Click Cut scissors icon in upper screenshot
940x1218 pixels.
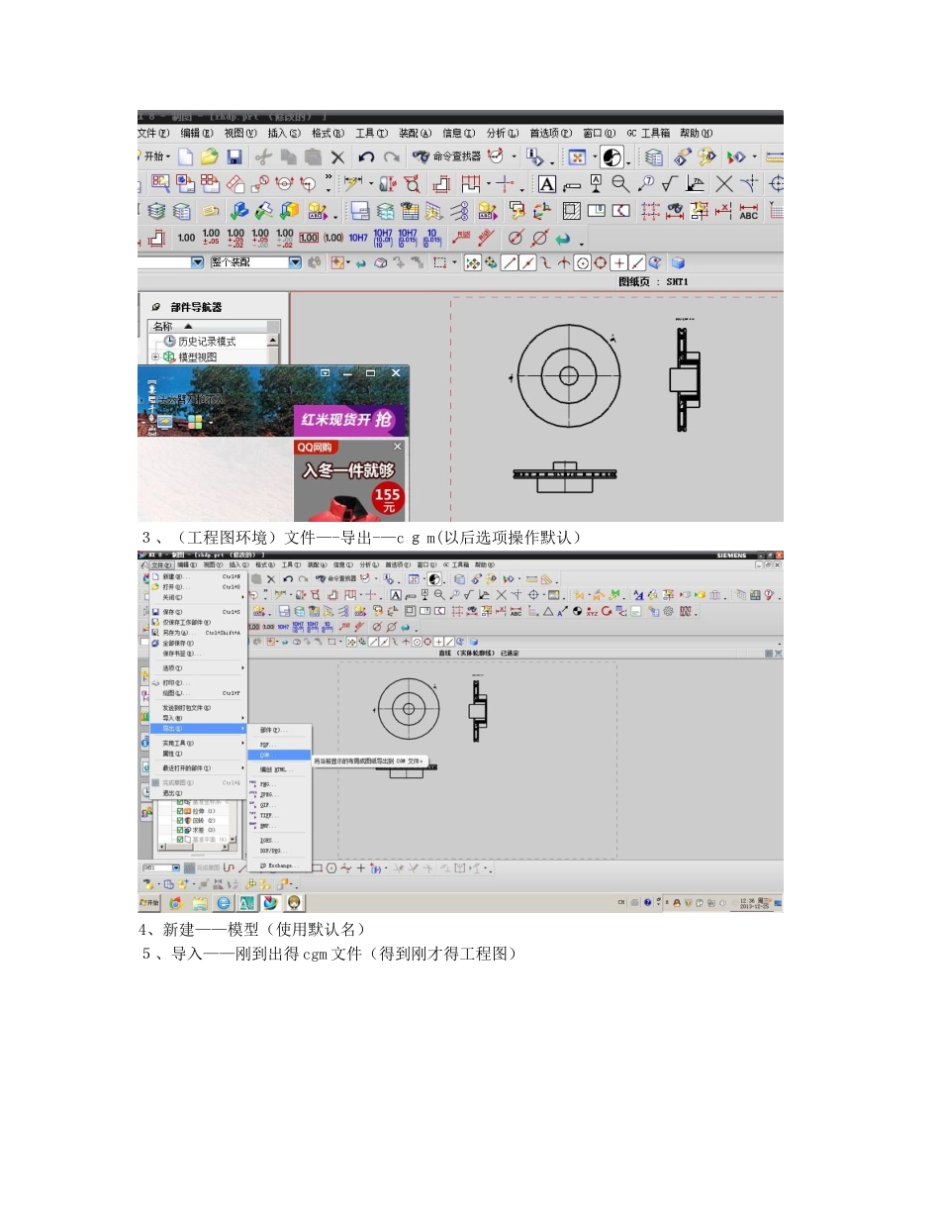click(x=263, y=156)
